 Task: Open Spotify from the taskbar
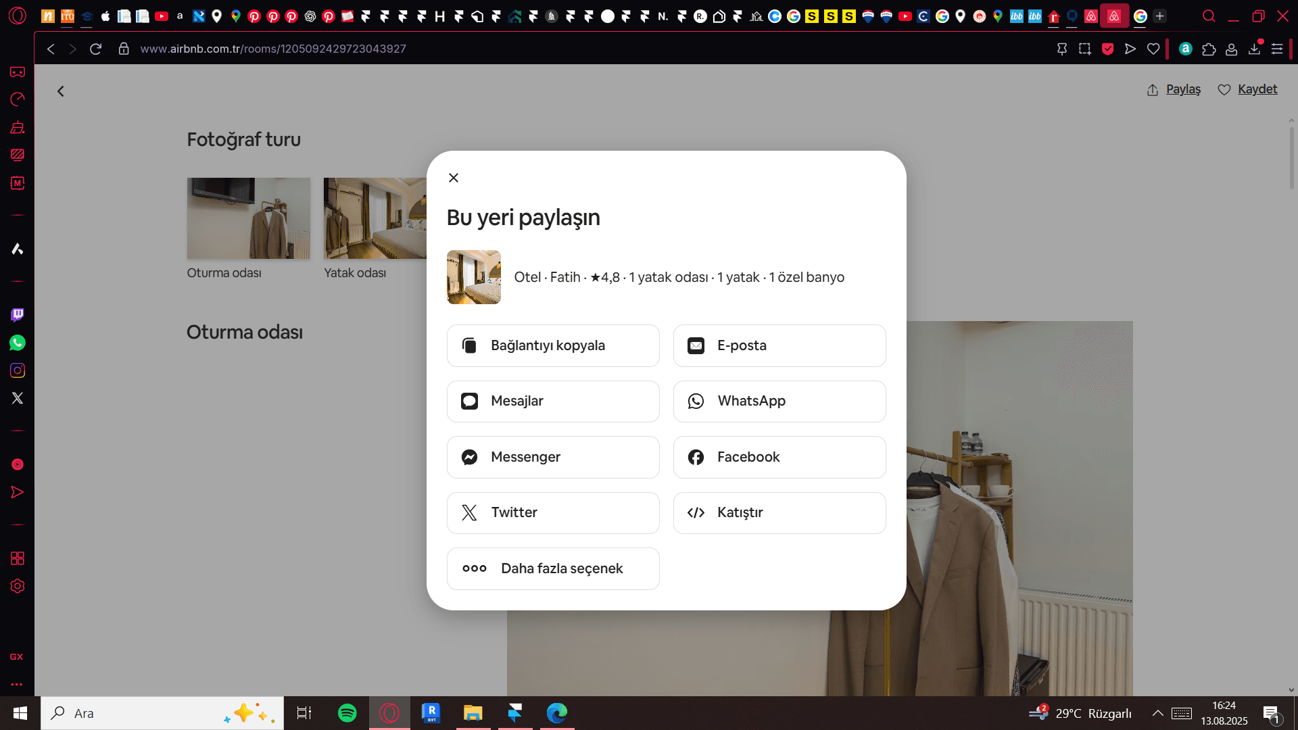point(347,713)
